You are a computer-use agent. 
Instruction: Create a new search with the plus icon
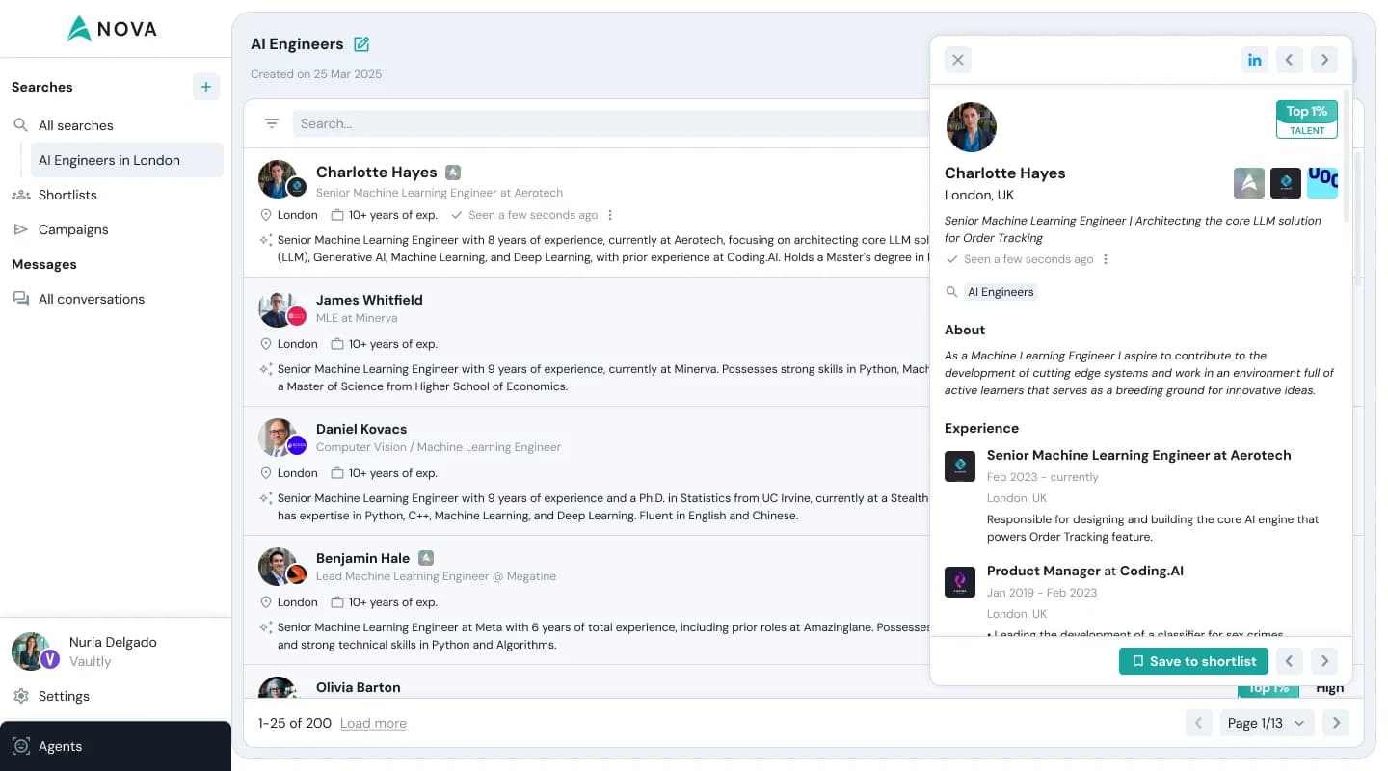click(x=206, y=87)
